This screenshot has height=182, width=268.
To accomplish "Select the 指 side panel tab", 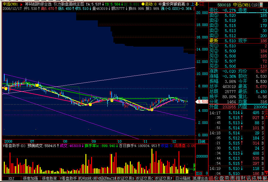I will click(x=238, y=178).
